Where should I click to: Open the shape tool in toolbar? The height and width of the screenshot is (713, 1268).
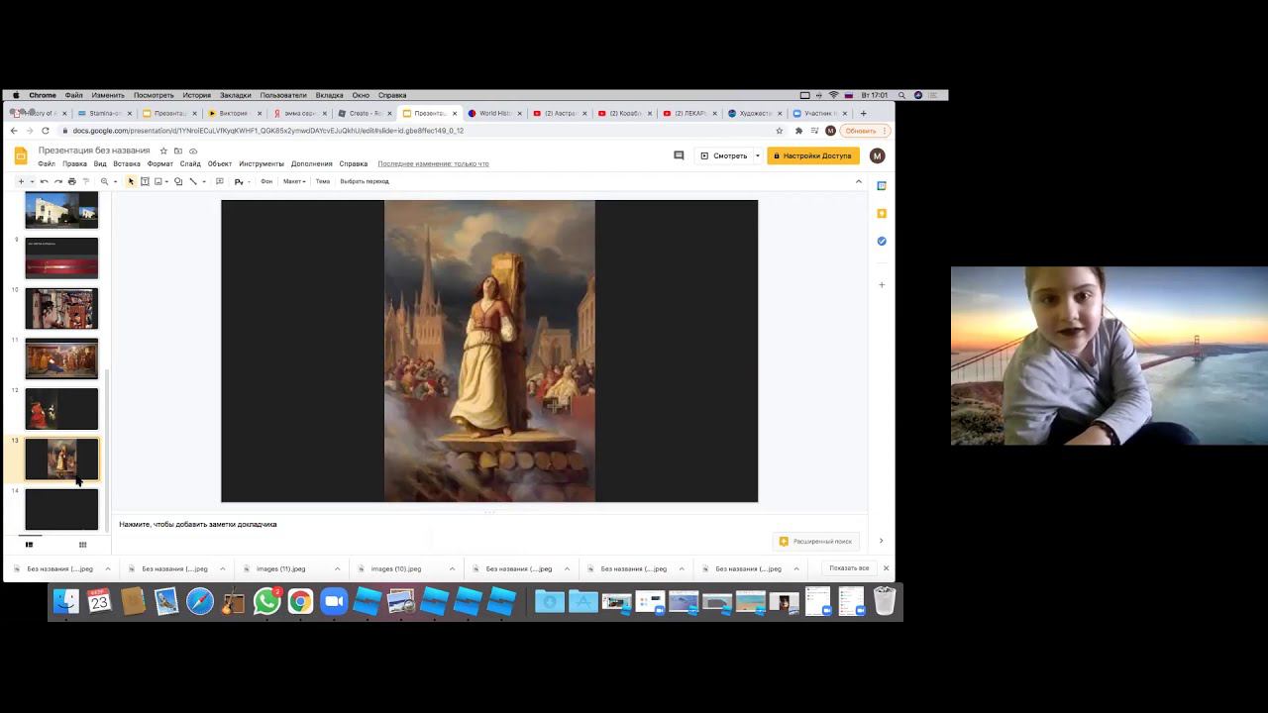pyautogui.click(x=178, y=181)
